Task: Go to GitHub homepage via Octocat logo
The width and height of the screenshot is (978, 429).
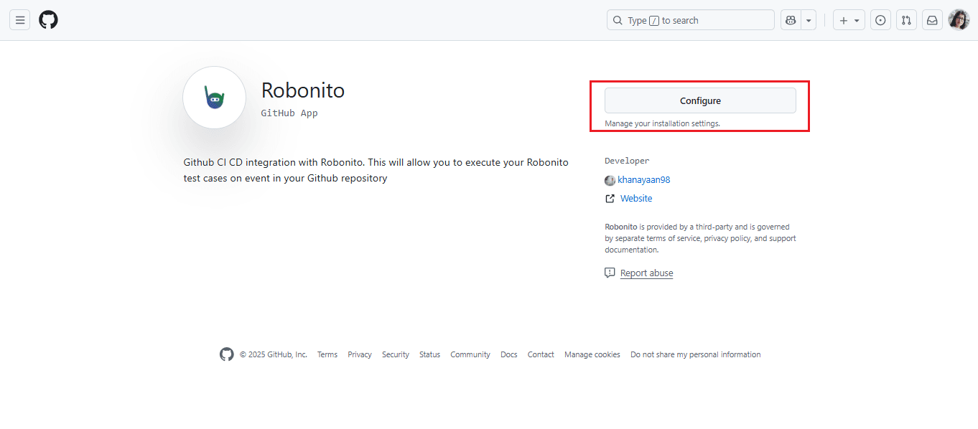Action: [x=48, y=20]
